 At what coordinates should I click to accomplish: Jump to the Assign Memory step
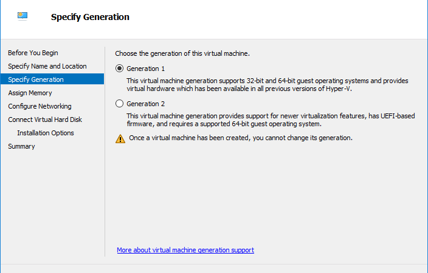point(30,93)
